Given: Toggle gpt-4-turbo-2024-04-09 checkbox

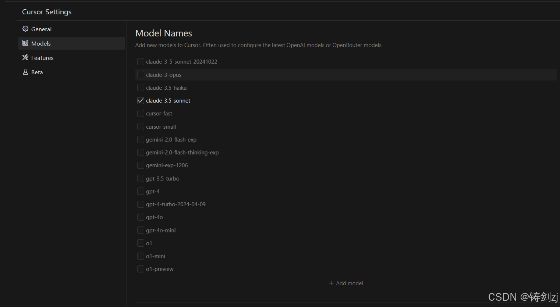Looking at the screenshot, I should [x=141, y=204].
